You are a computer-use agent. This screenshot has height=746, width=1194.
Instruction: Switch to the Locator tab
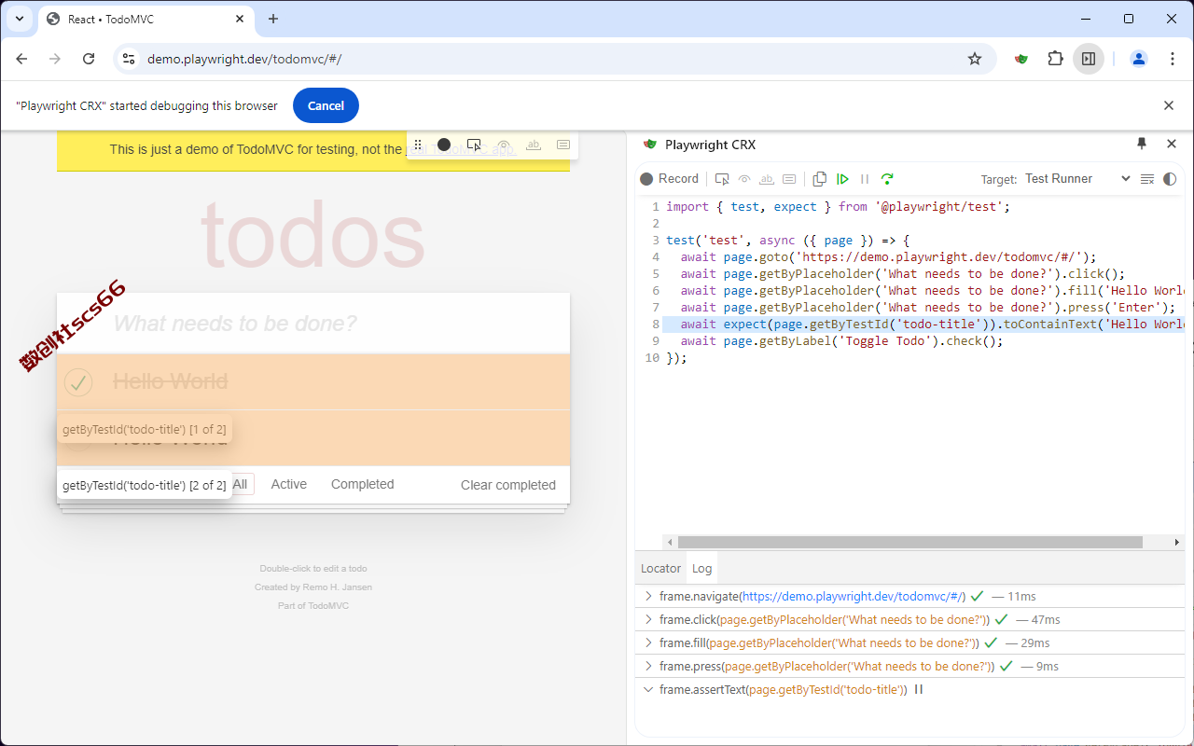click(x=660, y=568)
